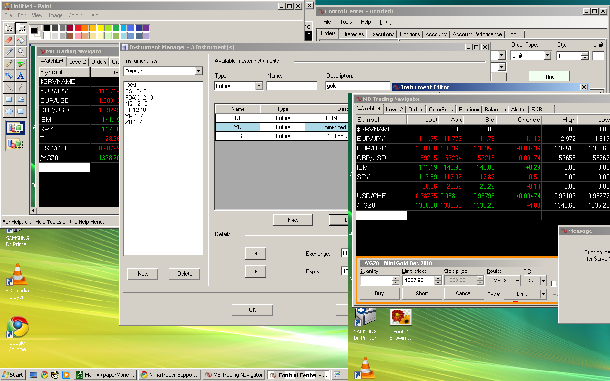Choose the Polygon shape tool in Paint
610x381 pixels.
tap(21, 100)
